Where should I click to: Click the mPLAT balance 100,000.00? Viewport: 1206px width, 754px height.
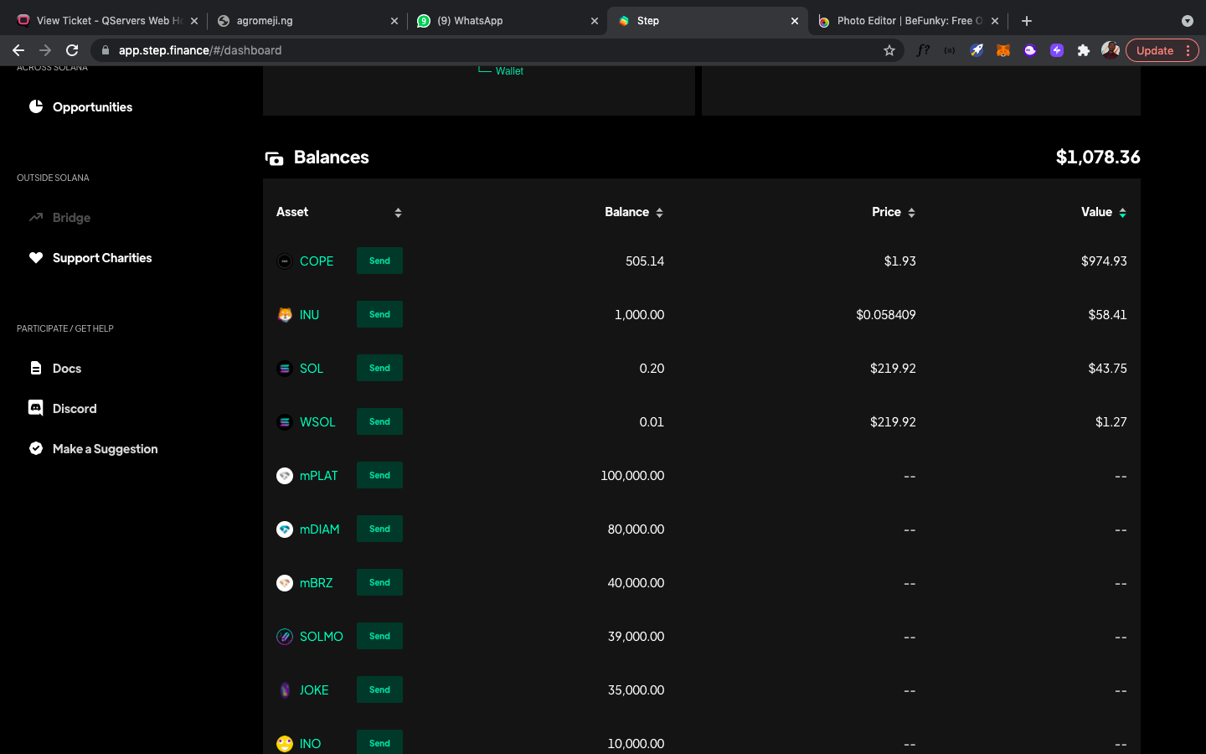pos(632,476)
